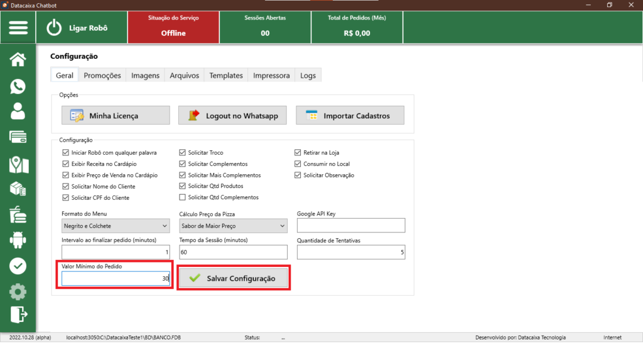Open the hamburger menu icon
This screenshot has height=344, width=643.
(x=18, y=28)
